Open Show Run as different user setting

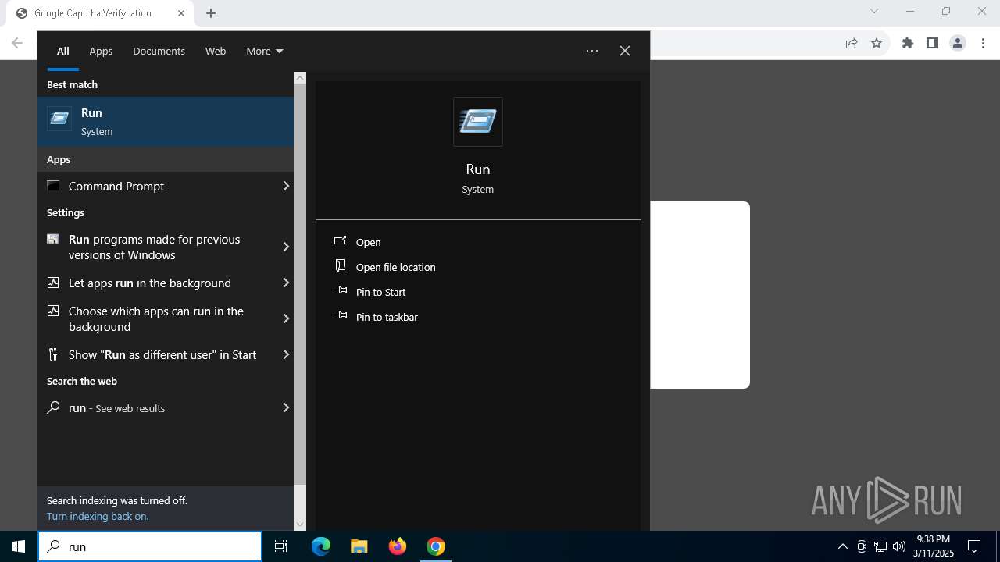click(x=156, y=354)
